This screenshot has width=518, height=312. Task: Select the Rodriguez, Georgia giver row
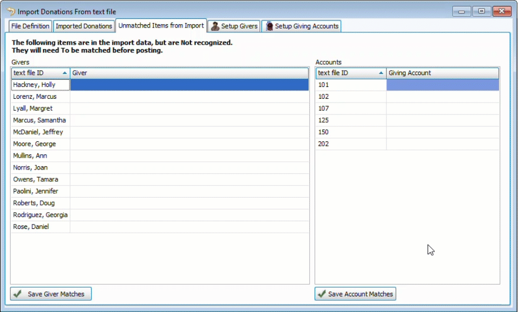coord(40,215)
